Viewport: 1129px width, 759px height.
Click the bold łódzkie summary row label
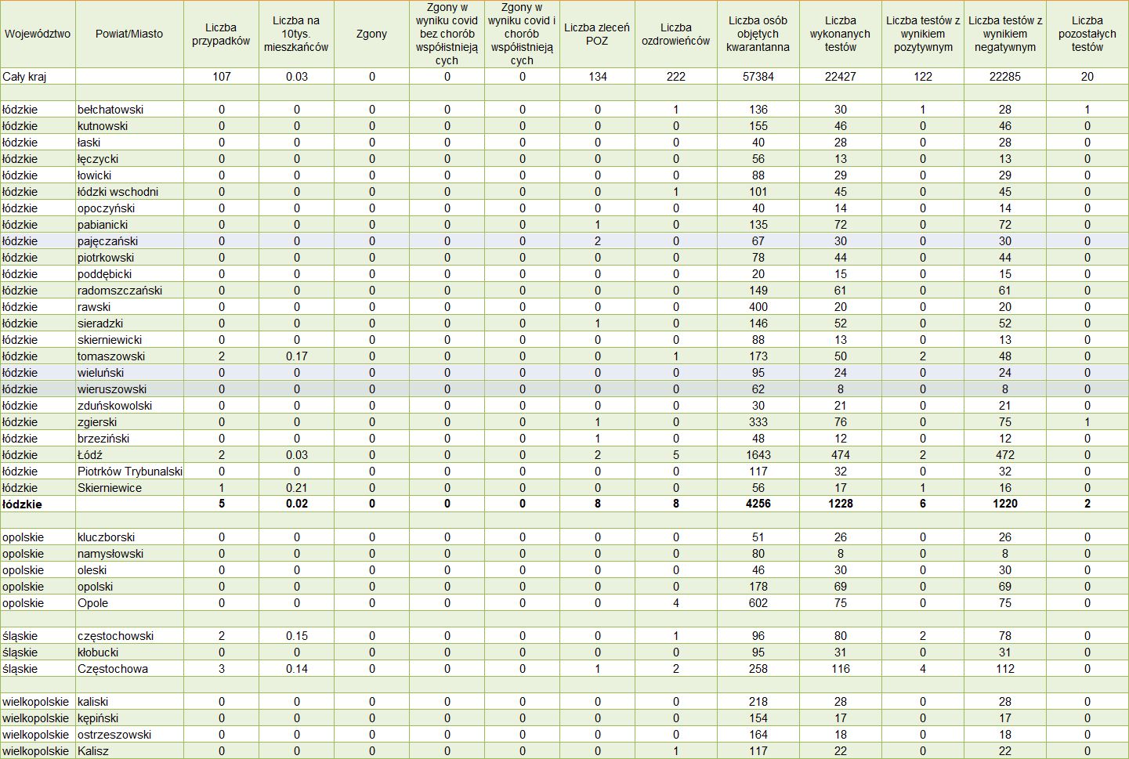[38, 504]
